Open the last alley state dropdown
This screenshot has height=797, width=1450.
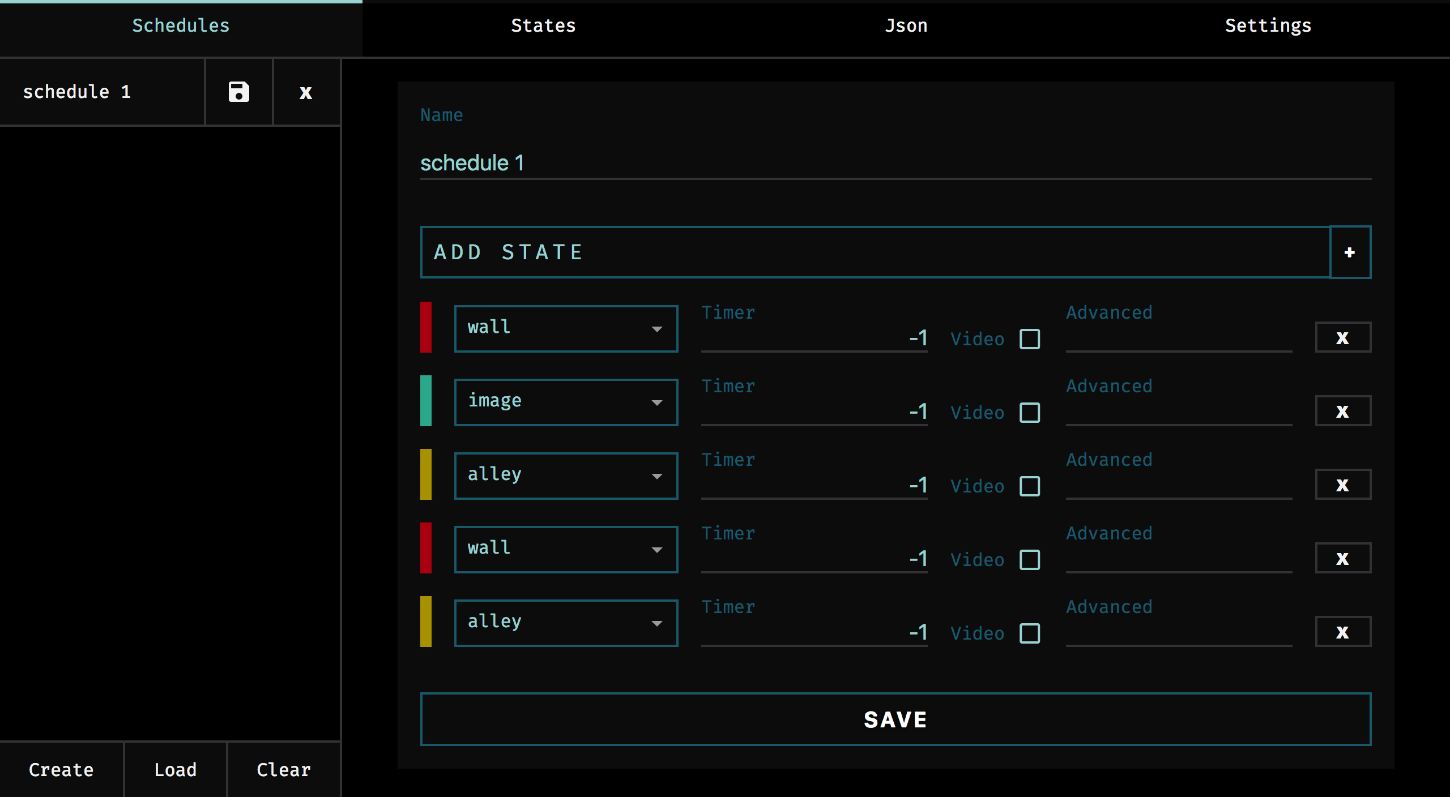[x=566, y=623]
